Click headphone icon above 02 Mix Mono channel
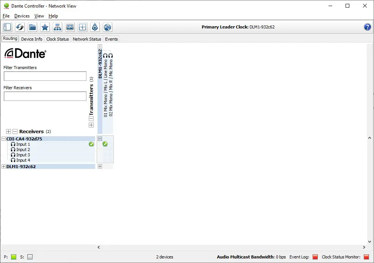This screenshot has height=263, width=374. (110, 55)
